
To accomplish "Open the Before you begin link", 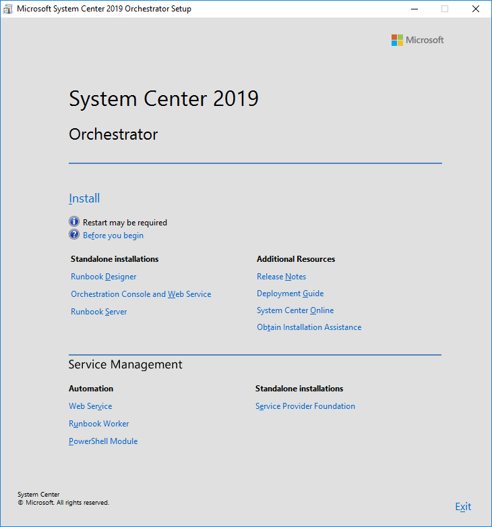I will click(x=113, y=235).
